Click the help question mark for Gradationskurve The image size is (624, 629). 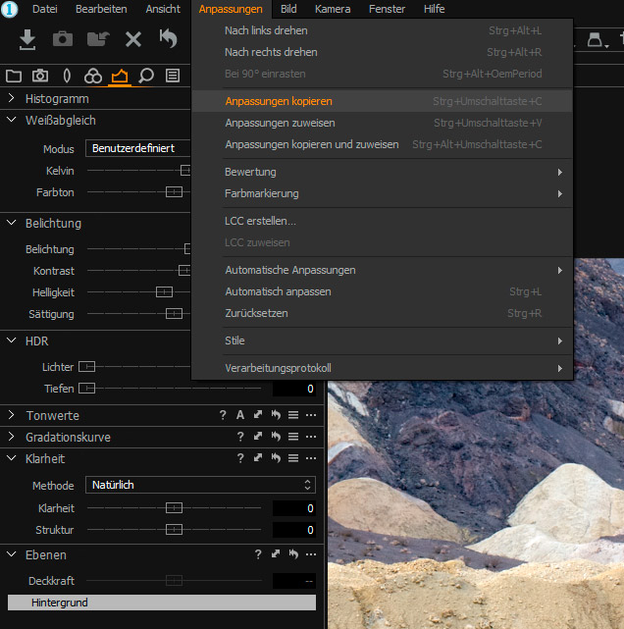point(240,437)
